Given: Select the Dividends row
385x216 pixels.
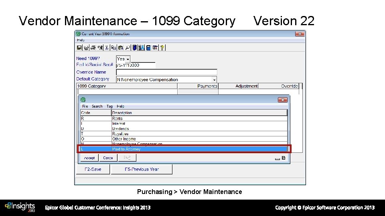Looking at the screenshot, I should click(x=184, y=128).
